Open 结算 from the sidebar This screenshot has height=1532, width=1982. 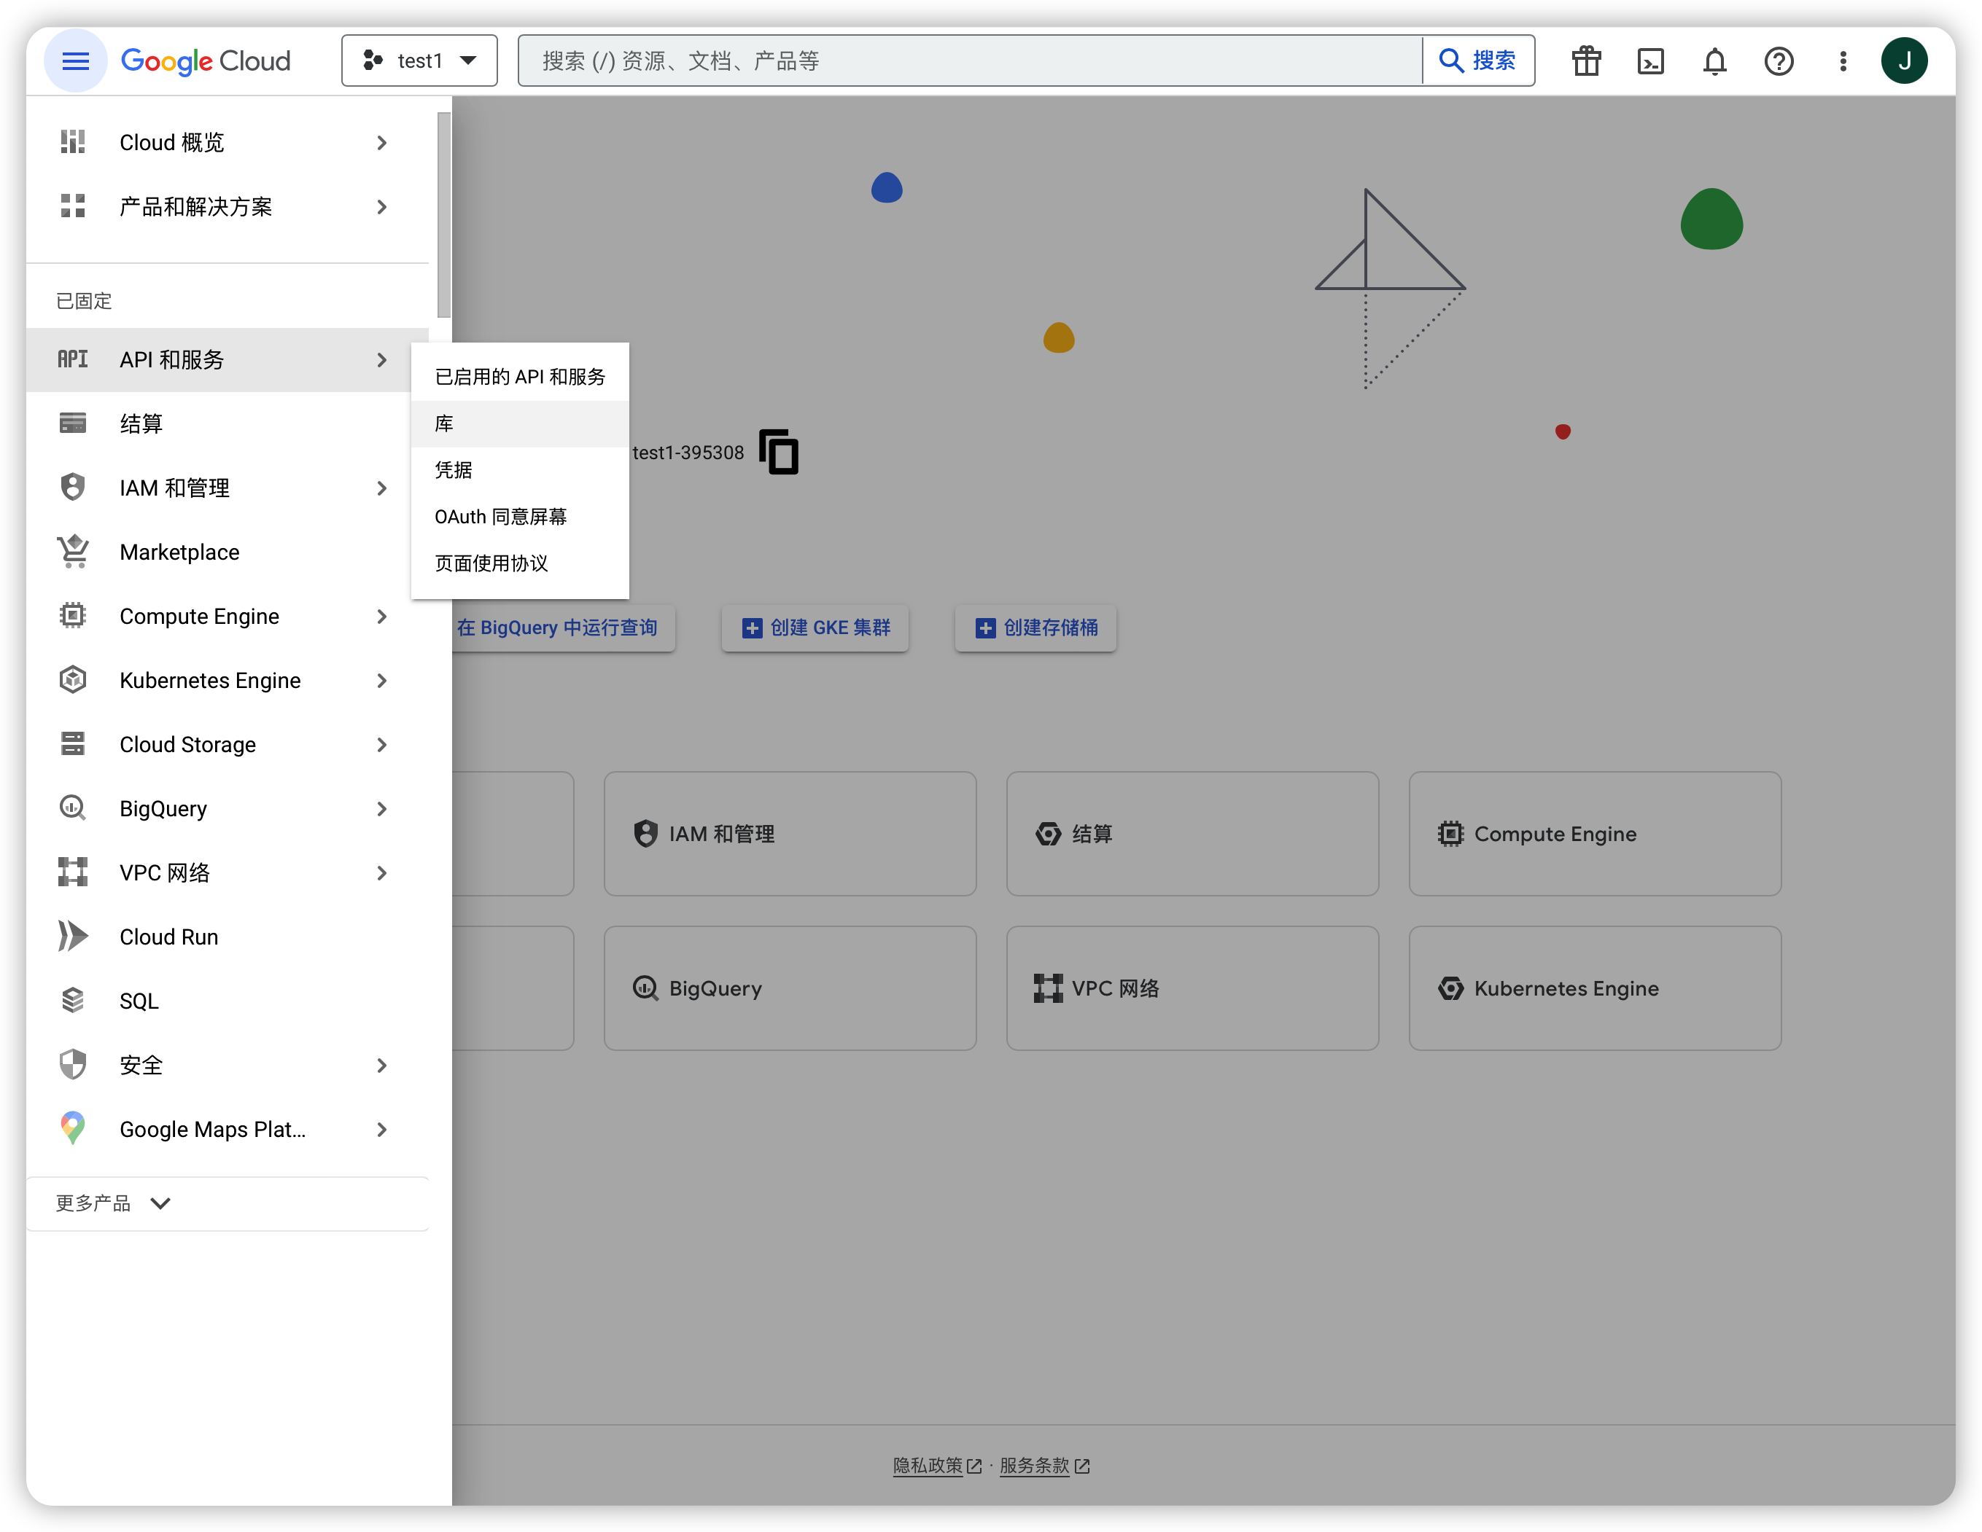pyautogui.click(x=227, y=423)
